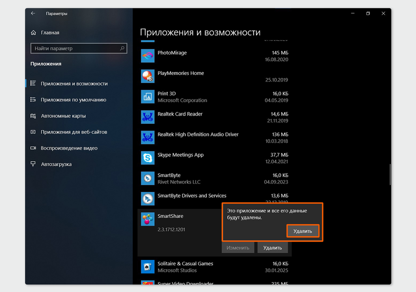This screenshot has width=416, height=292.
Task: Select the Realtek Card Reader icon
Action: click(x=147, y=117)
